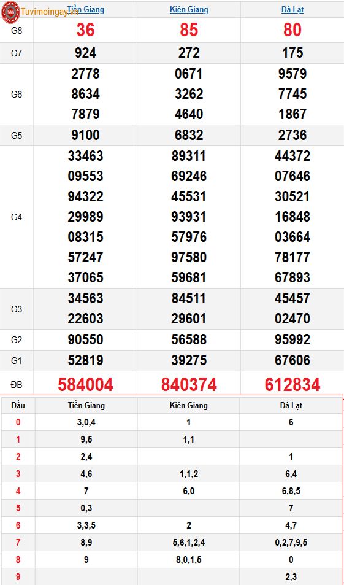Viewport: 344px width, 585px height.
Task: Click the G1 row label
Action: coord(17,361)
